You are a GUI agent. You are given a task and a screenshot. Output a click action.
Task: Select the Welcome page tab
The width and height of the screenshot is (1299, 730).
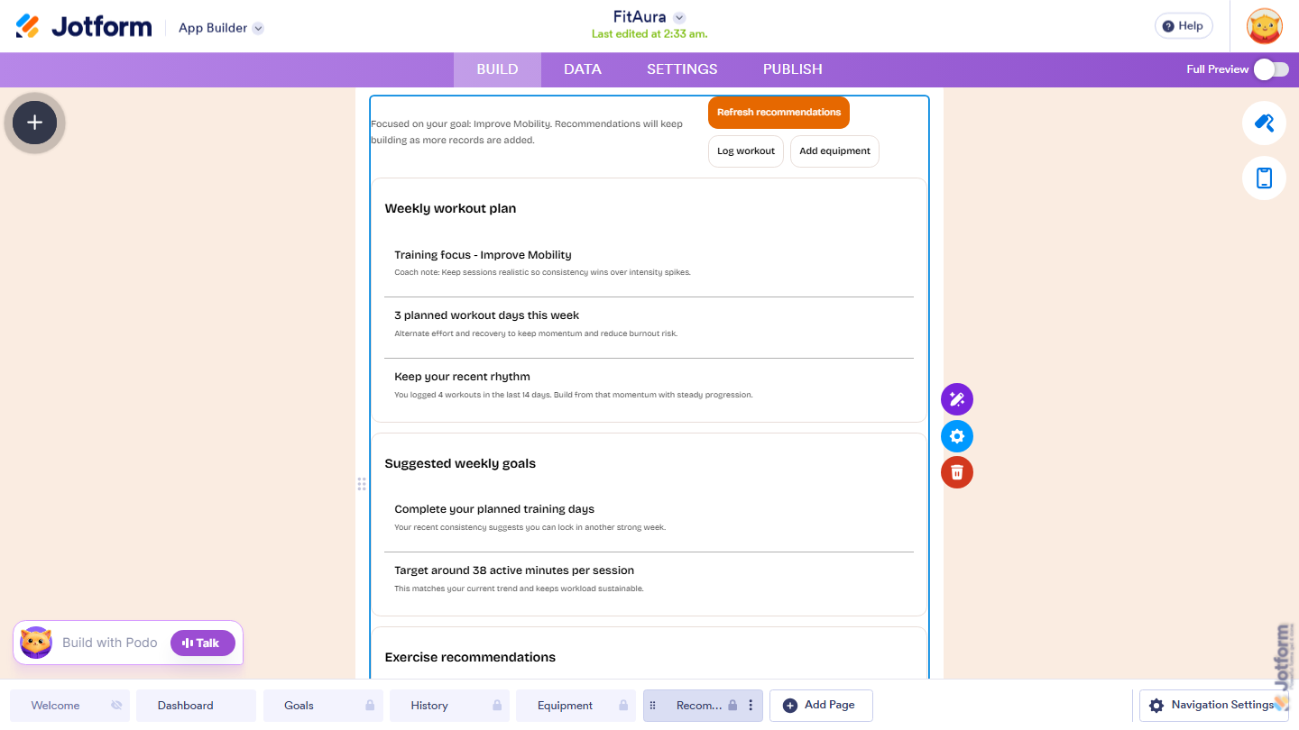(70, 706)
